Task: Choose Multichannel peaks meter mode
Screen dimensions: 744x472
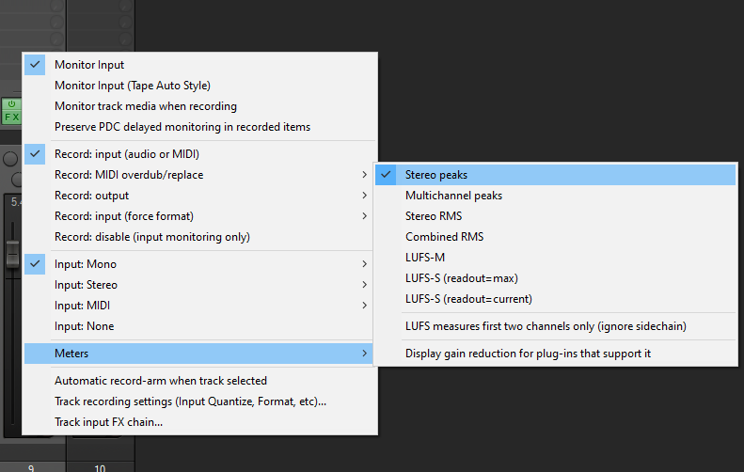Action: (453, 196)
